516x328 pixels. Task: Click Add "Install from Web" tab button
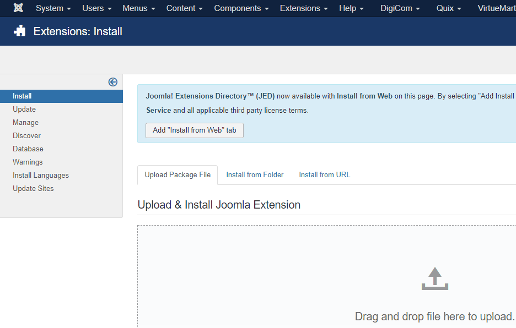(195, 130)
